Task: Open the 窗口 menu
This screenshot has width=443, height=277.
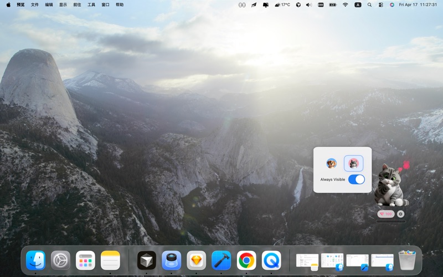Action: [105, 5]
